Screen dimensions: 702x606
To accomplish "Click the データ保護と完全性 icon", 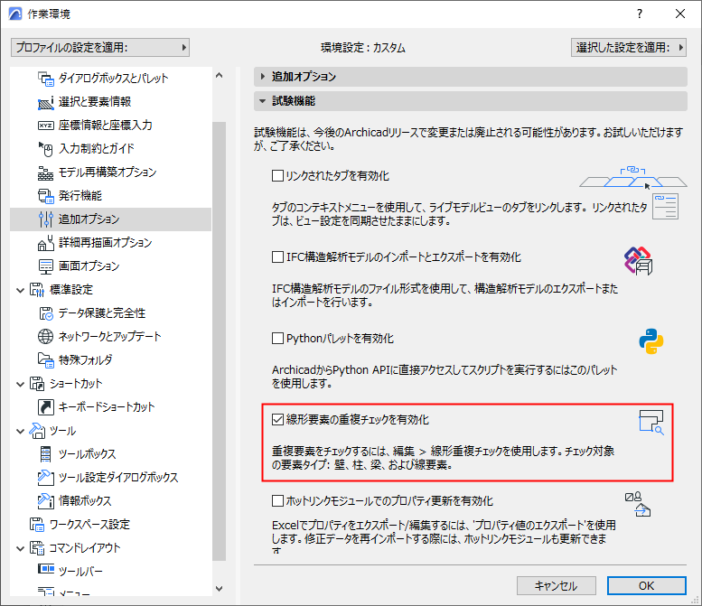I will (46, 313).
